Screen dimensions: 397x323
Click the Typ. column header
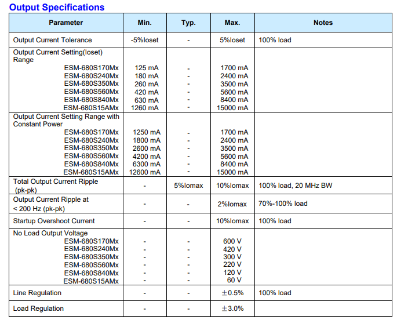188,23
